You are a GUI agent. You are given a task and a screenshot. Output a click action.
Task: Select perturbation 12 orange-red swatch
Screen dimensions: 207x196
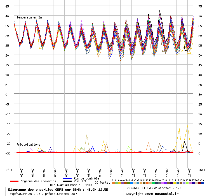147,183
